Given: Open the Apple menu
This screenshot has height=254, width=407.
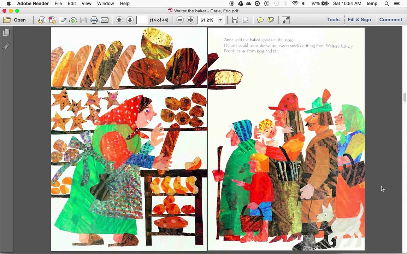Looking at the screenshot, I should tap(8, 4).
